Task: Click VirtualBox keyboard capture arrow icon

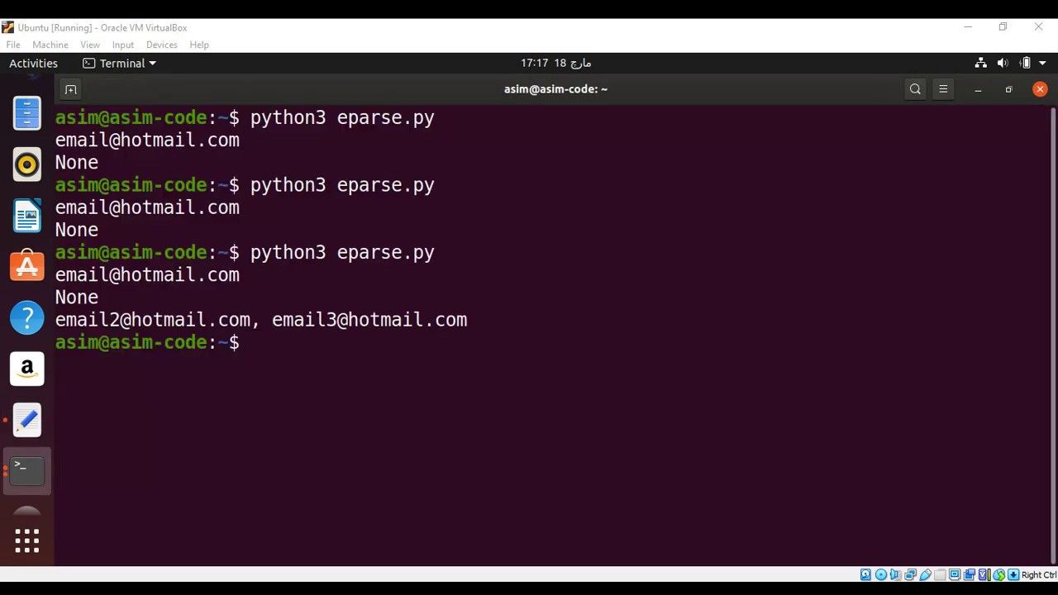Action: (x=1013, y=575)
